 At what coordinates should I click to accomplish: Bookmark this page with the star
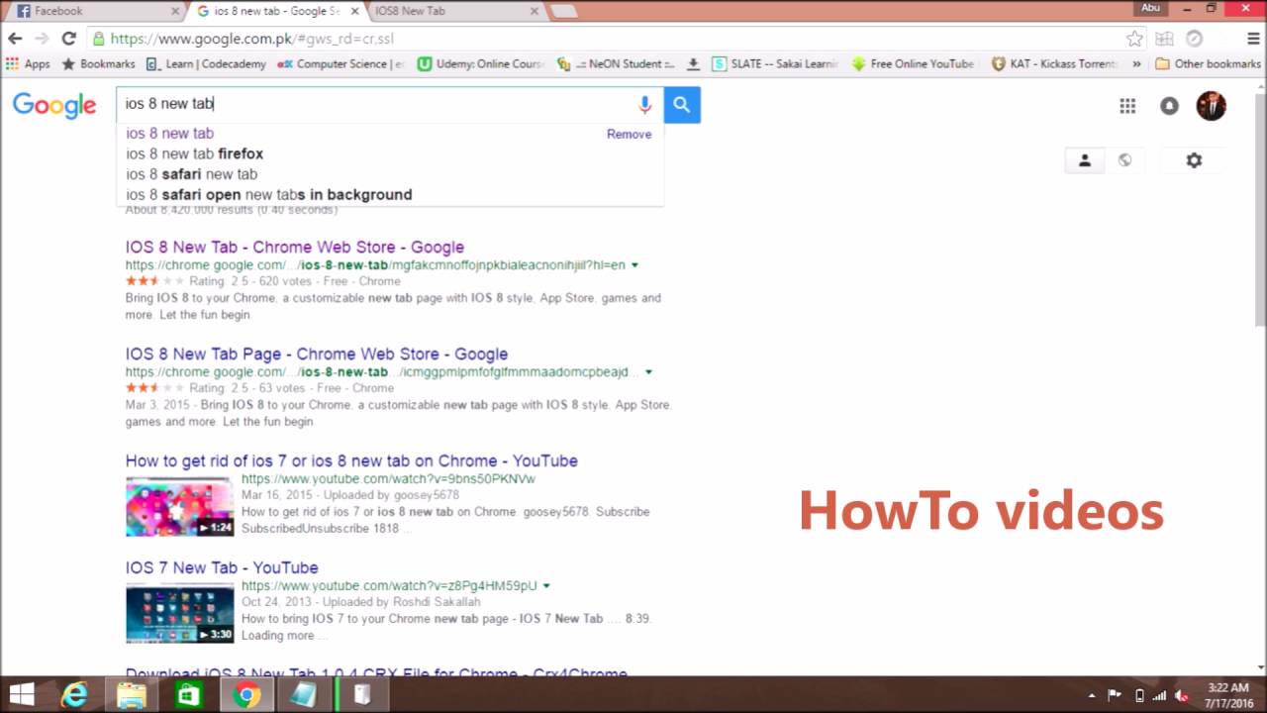point(1134,39)
